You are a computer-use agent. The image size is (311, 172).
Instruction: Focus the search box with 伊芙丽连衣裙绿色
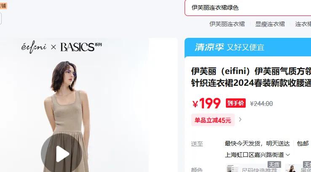248,8
